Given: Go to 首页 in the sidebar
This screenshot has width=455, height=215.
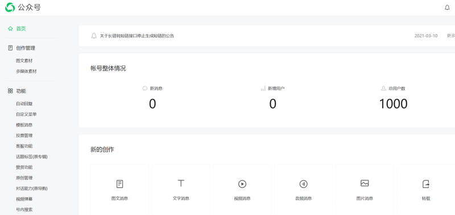Looking at the screenshot, I should tap(21, 28).
